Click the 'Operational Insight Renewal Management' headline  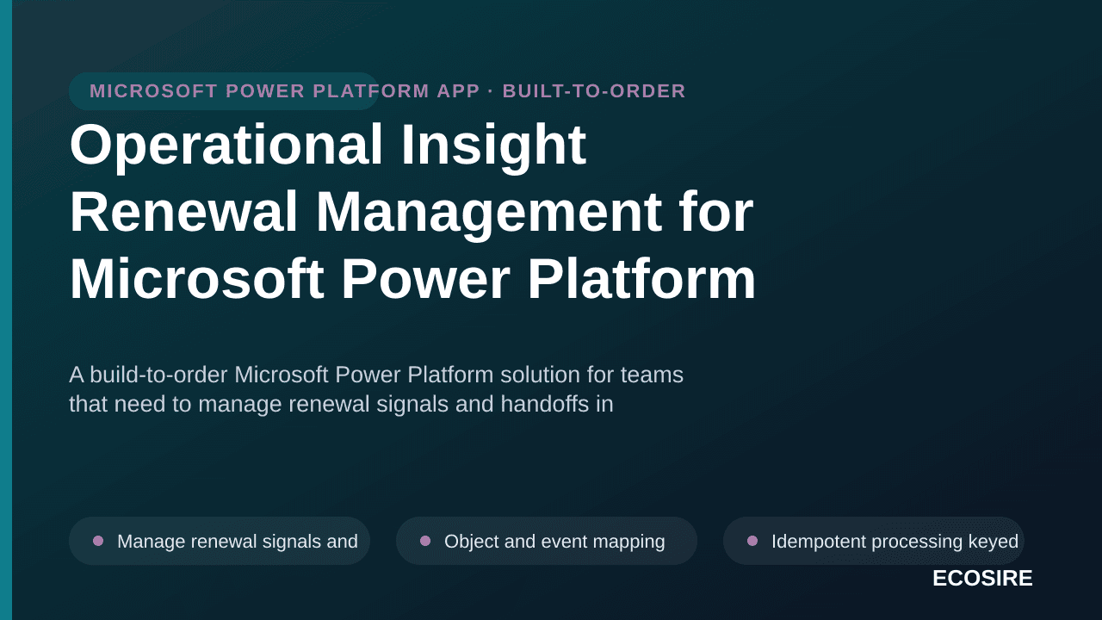(x=413, y=212)
